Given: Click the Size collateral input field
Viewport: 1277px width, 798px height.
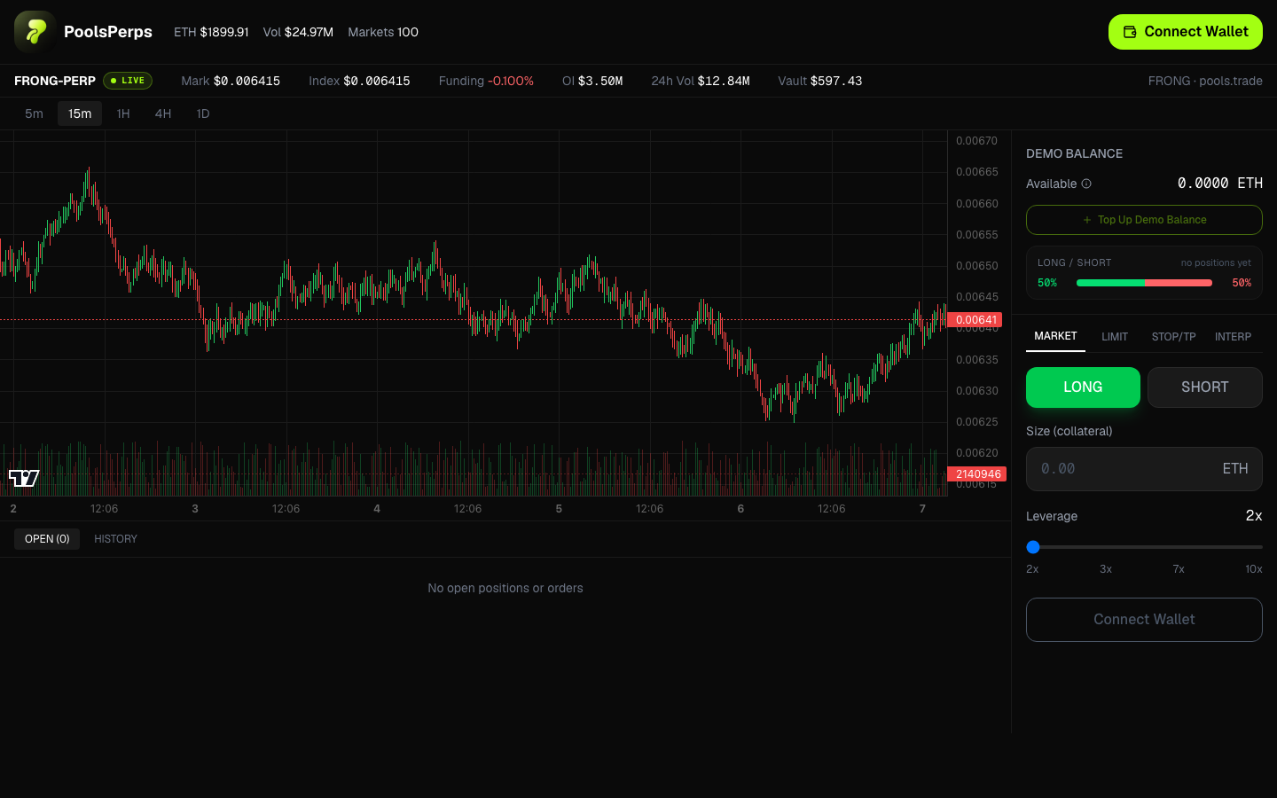Looking at the screenshot, I should pyautogui.click(x=1144, y=469).
